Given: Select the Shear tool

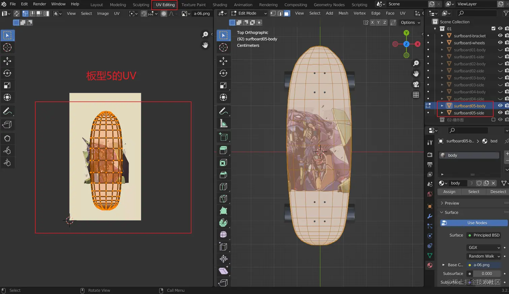Looking at the screenshot, I should tap(223, 271).
